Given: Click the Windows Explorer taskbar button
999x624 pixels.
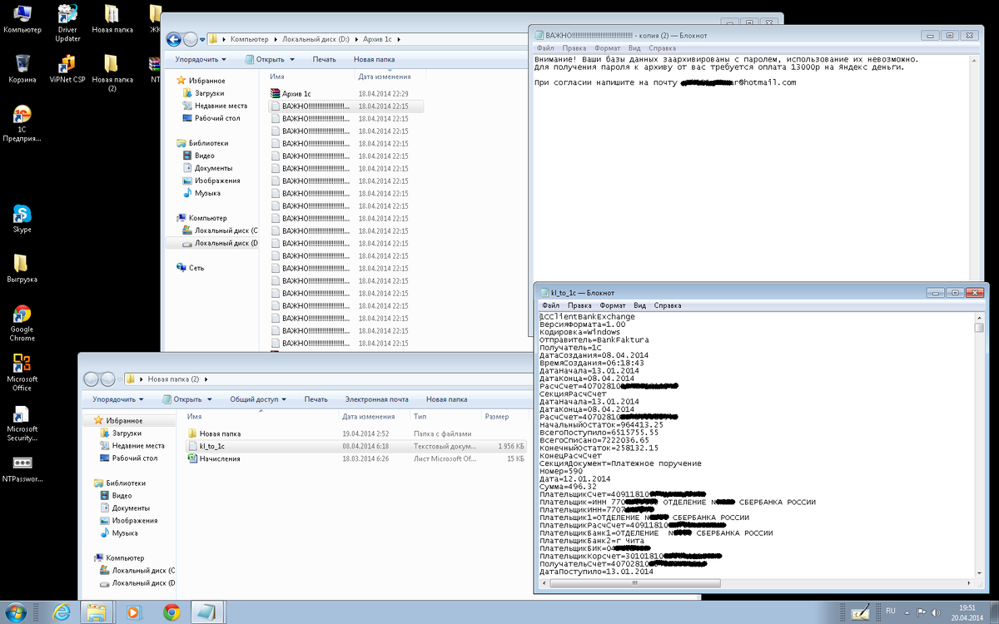Looking at the screenshot, I should click(97, 612).
